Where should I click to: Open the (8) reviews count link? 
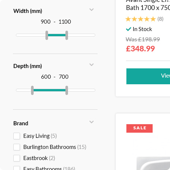click(x=160, y=19)
